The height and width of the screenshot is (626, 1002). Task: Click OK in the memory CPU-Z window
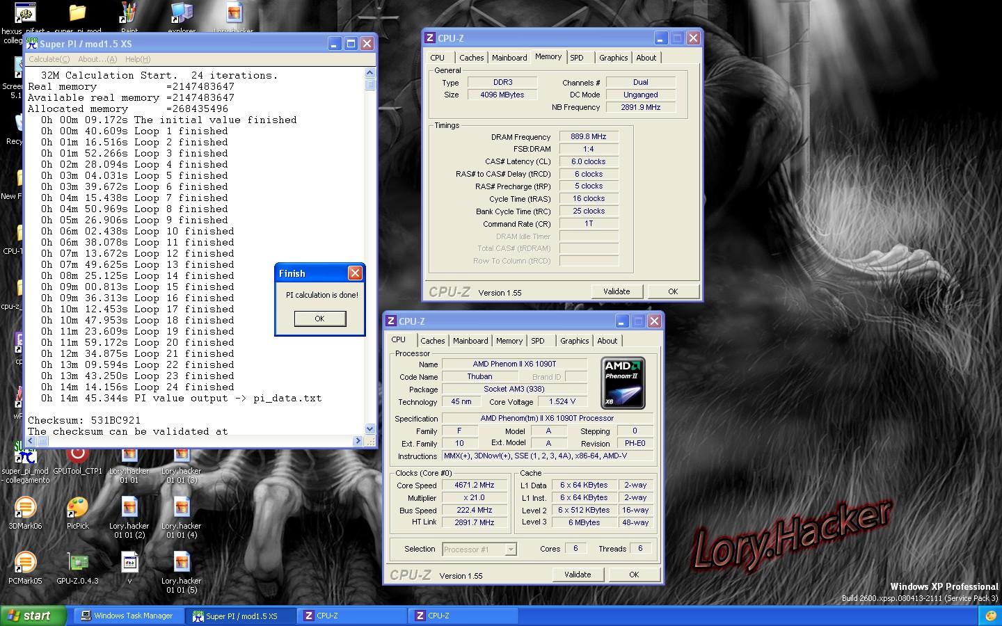tap(673, 291)
